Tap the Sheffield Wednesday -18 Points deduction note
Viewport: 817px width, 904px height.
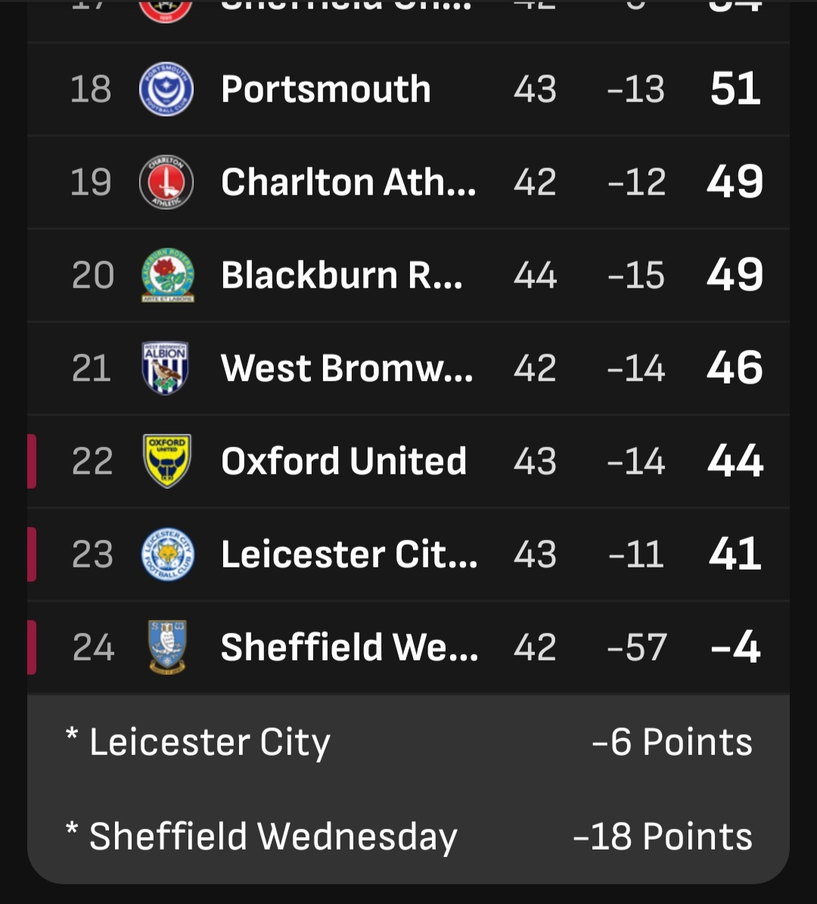tap(408, 837)
